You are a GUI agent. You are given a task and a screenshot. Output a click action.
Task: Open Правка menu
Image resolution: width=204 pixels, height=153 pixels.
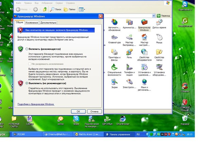[x=28, y=3]
